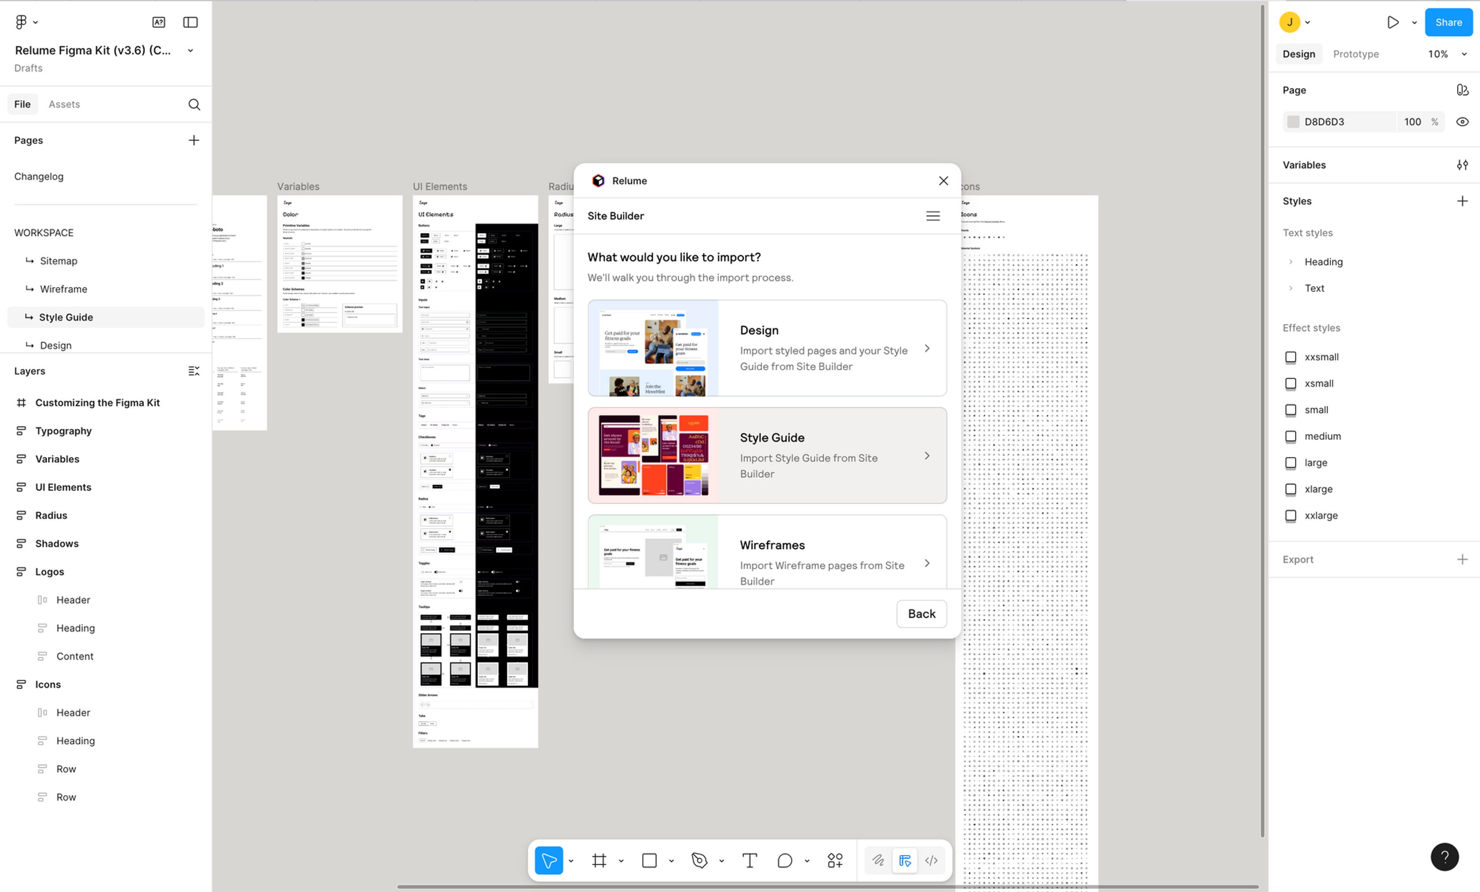Select the Pen tool
The width and height of the screenshot is (1480, 892).
tap(699, 860)
